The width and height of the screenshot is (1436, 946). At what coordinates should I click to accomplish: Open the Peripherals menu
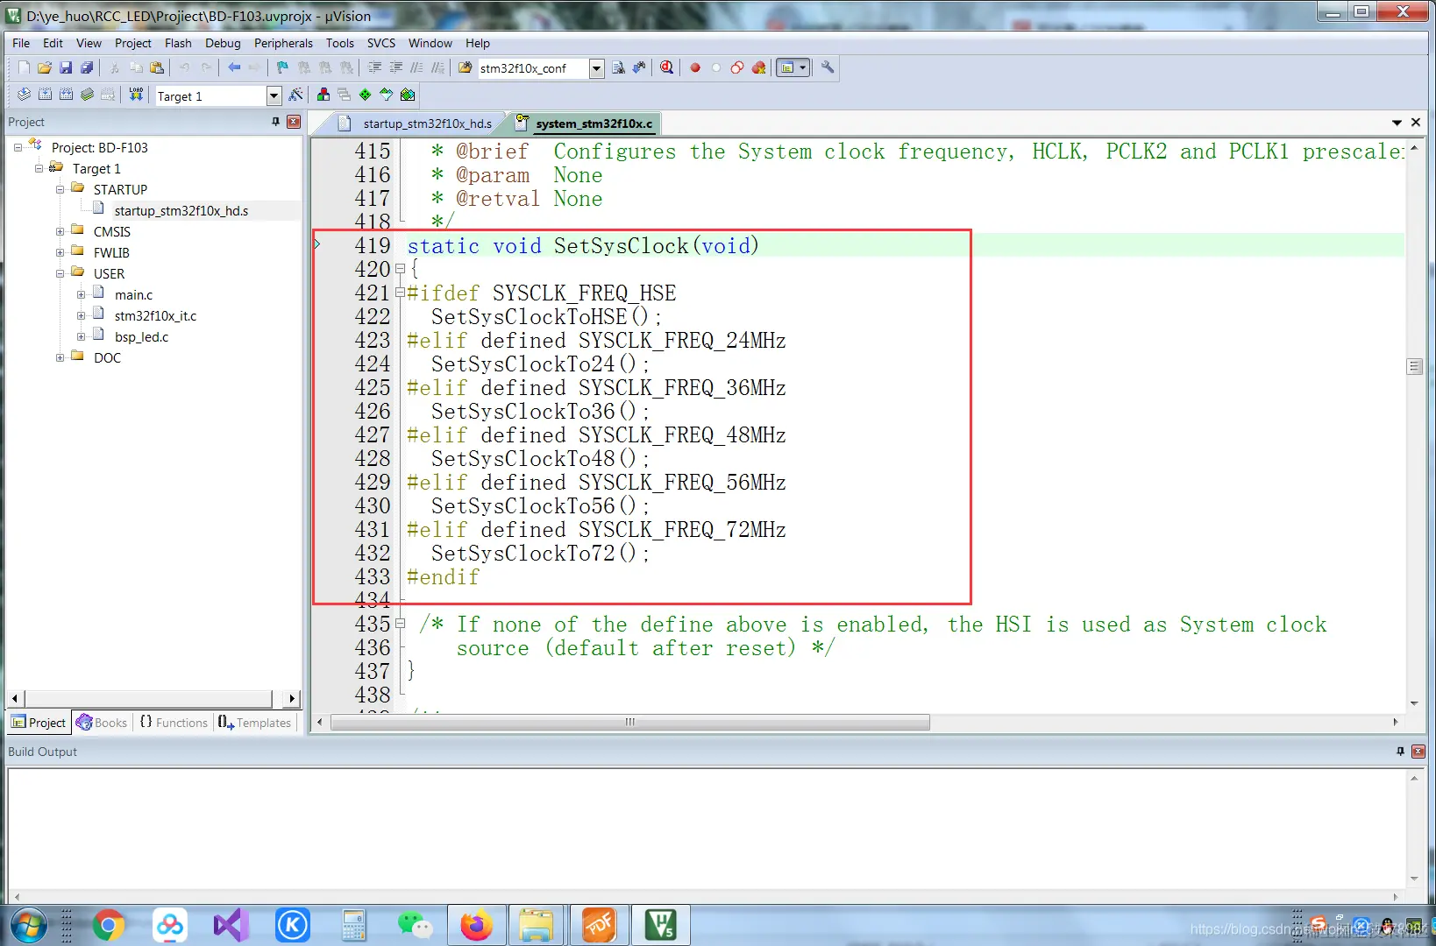click(283, 43)
